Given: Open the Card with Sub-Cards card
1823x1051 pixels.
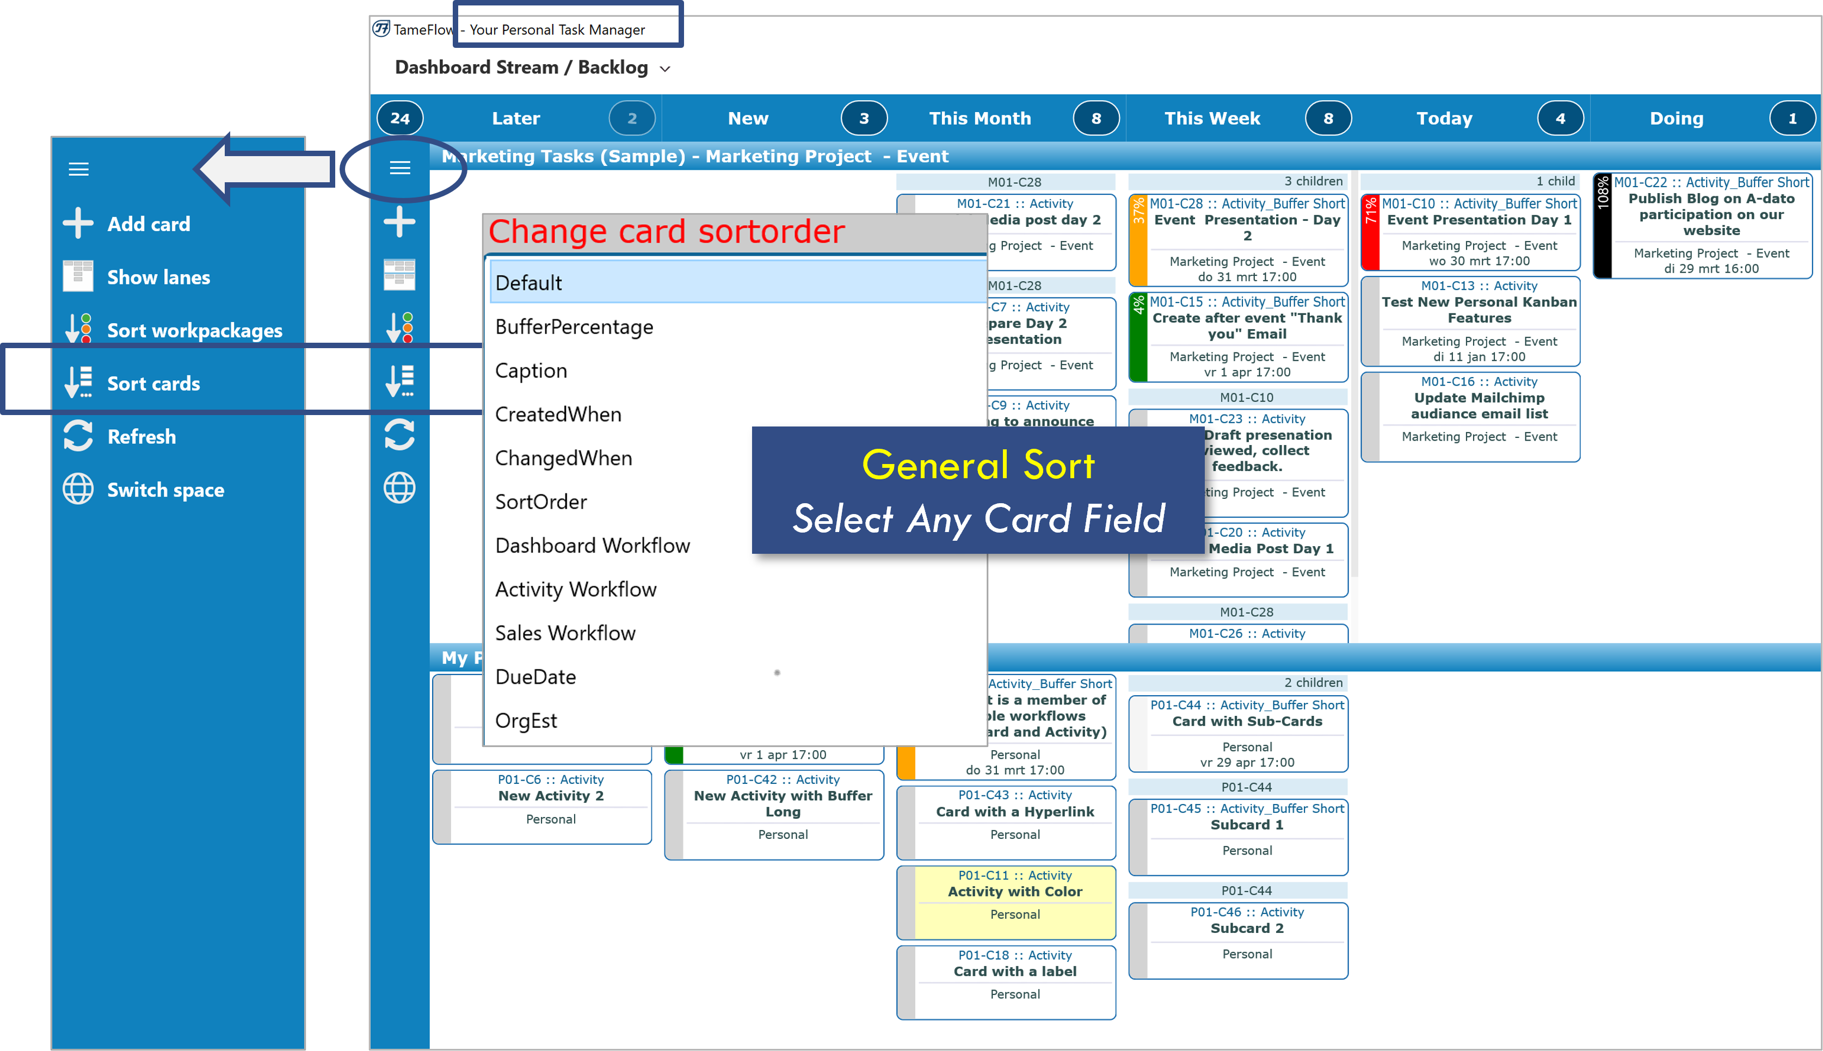Looking at the screenshot, I should click(1238, 734).
